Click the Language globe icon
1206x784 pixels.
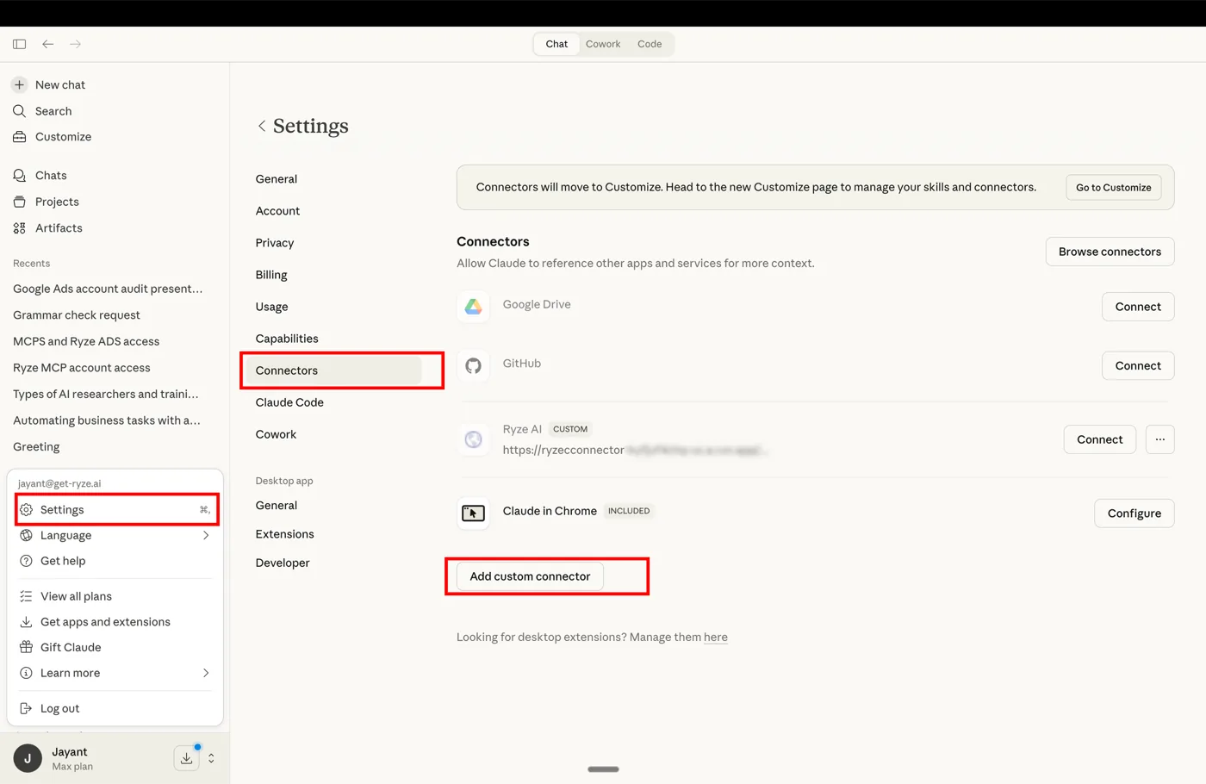click(26, 535)
